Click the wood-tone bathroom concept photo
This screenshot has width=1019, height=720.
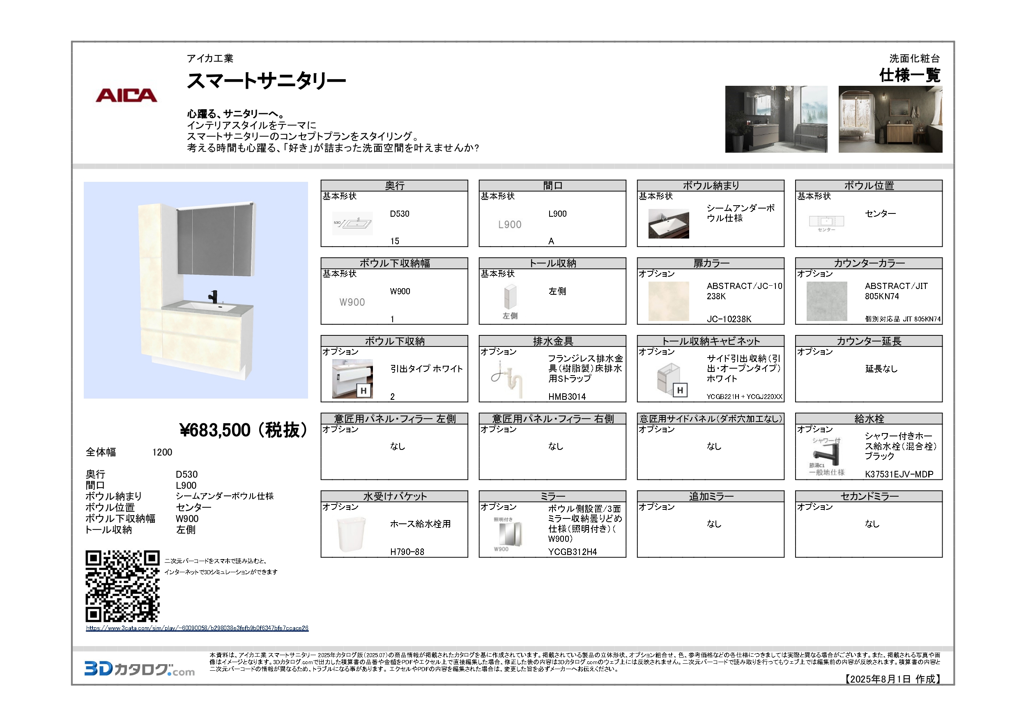coord(890,119)
